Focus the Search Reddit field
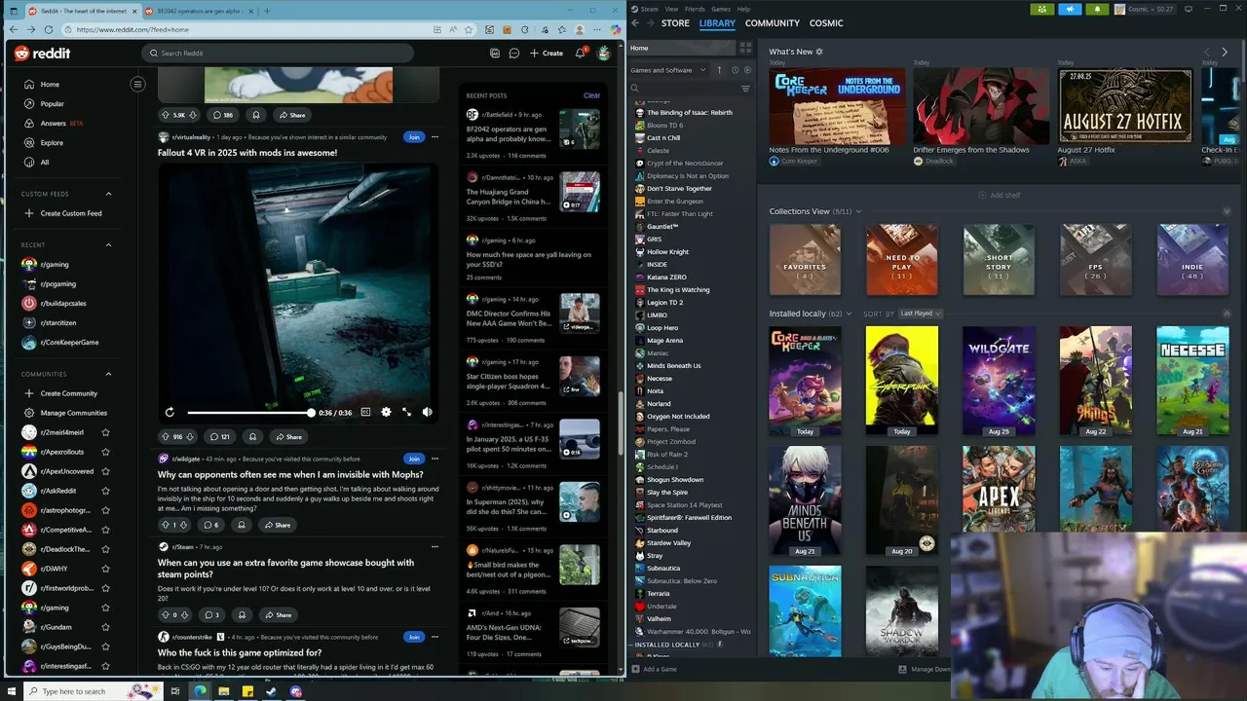 click(278, 54)
